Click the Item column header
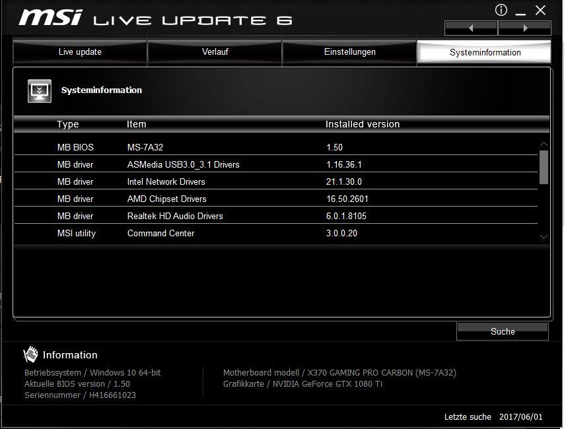The image size is (564, 429). [x=136, y=125]
